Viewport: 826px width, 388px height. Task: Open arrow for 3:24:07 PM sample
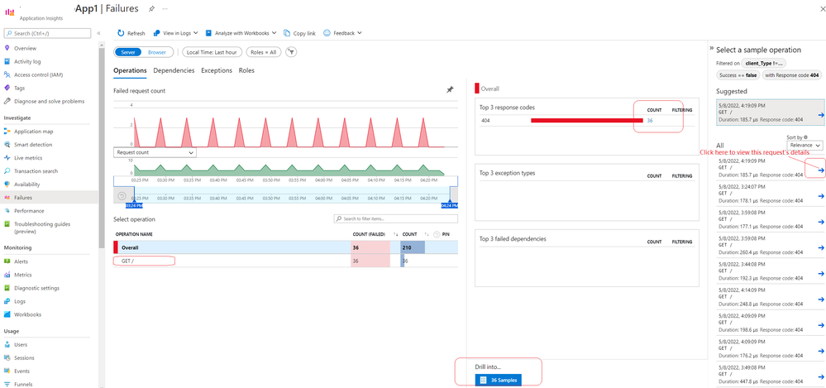tap(821, 196)
